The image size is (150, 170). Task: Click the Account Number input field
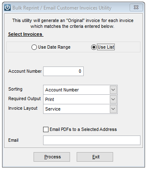[63, 71]
